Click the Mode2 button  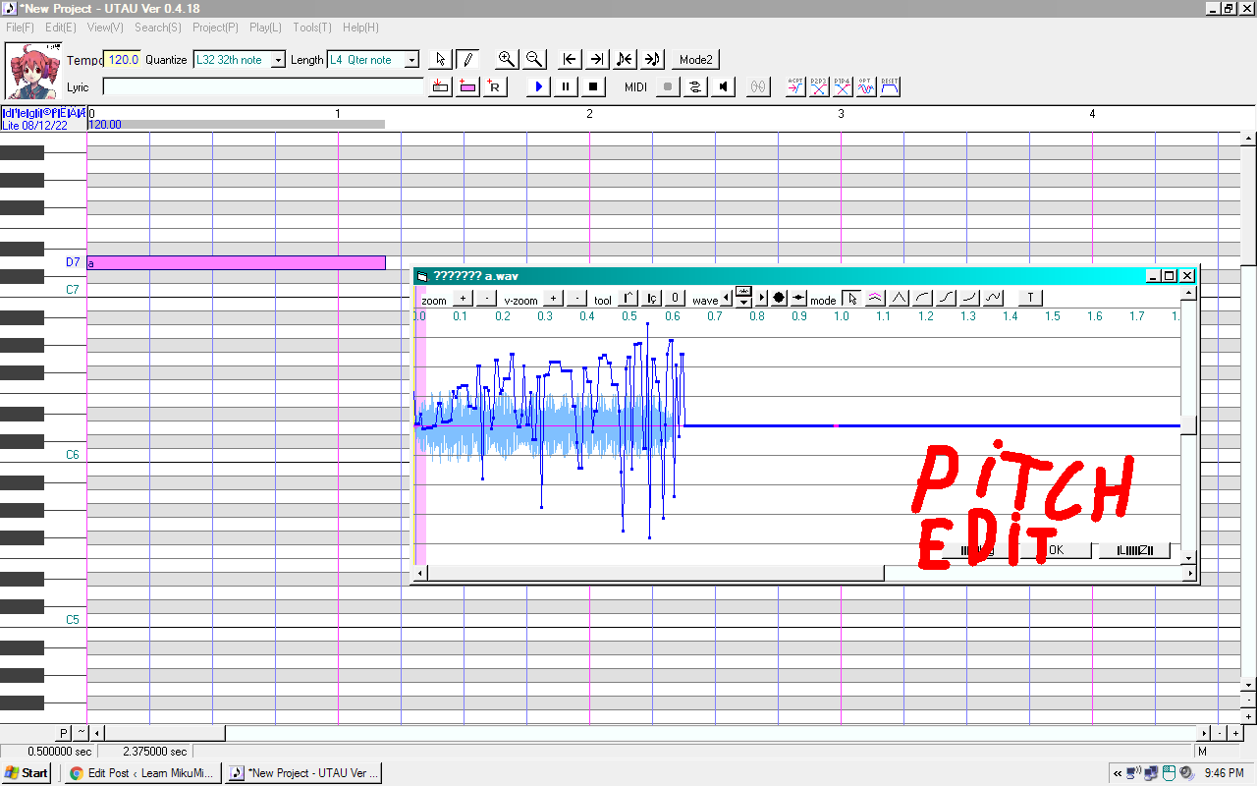pos(695,60)
